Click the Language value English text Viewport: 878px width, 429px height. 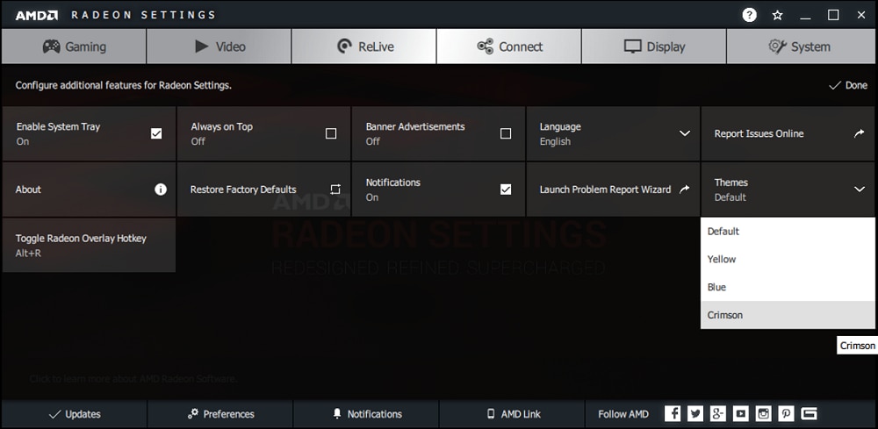pos(555,141)
